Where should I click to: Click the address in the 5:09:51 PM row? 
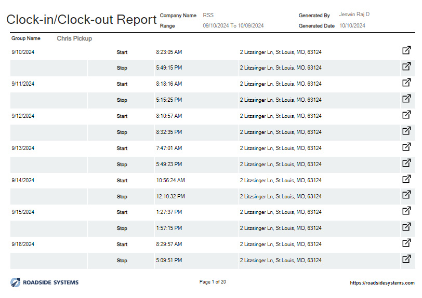coord(281,260)
